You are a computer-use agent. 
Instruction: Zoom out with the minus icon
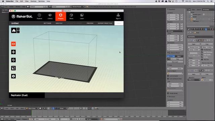[18, 32]
